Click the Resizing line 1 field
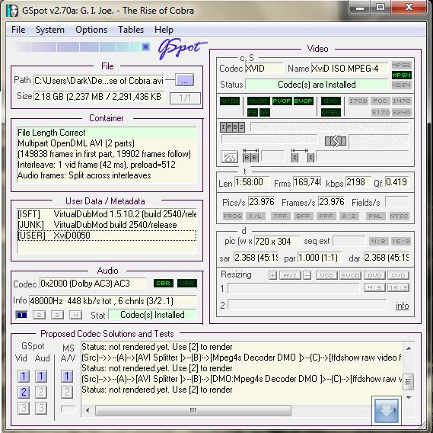 [293, 289]
